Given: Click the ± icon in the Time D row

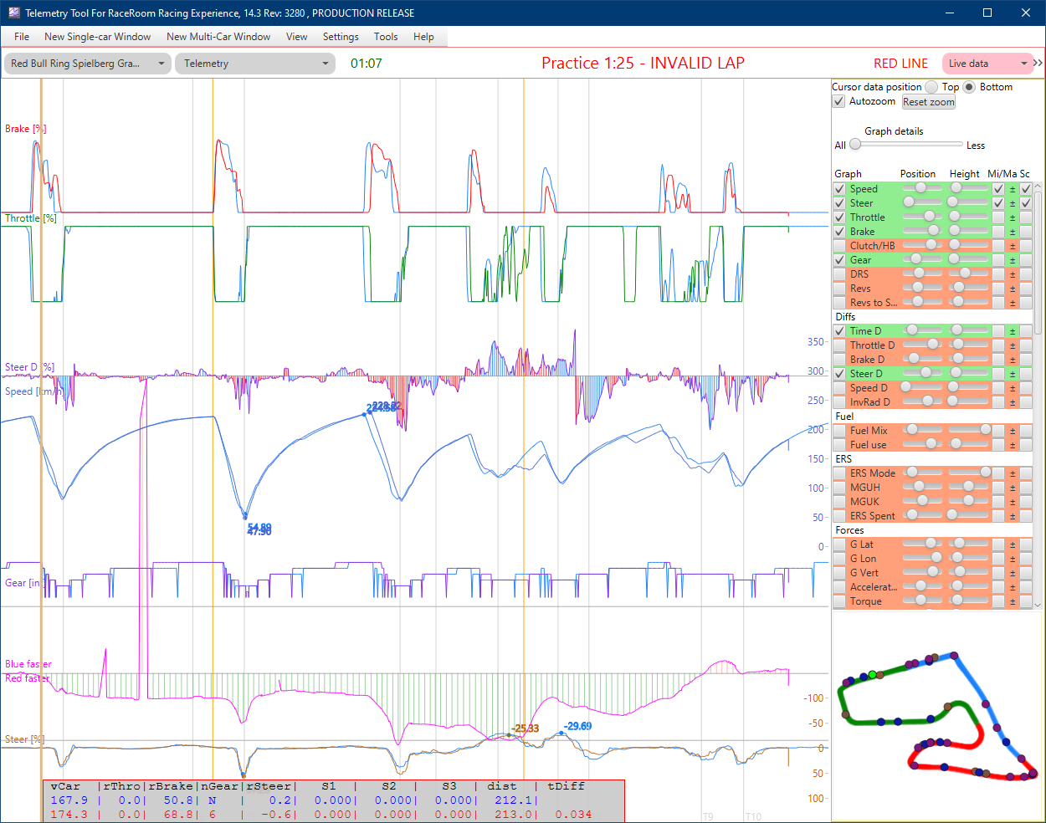Looking at the screenshot, I should coord(1012,331).
